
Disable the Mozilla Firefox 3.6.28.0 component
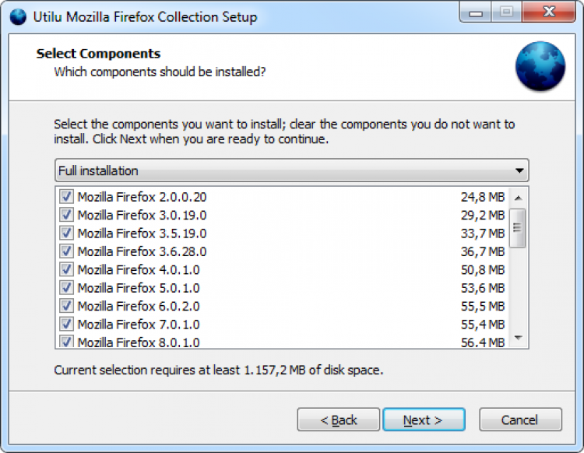click(66, 251)
